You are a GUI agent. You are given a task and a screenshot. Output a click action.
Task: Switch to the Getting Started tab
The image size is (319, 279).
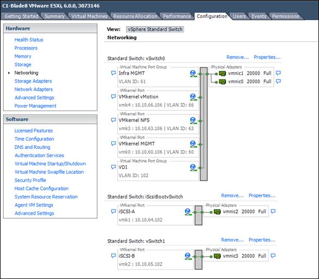click(21, 16)
